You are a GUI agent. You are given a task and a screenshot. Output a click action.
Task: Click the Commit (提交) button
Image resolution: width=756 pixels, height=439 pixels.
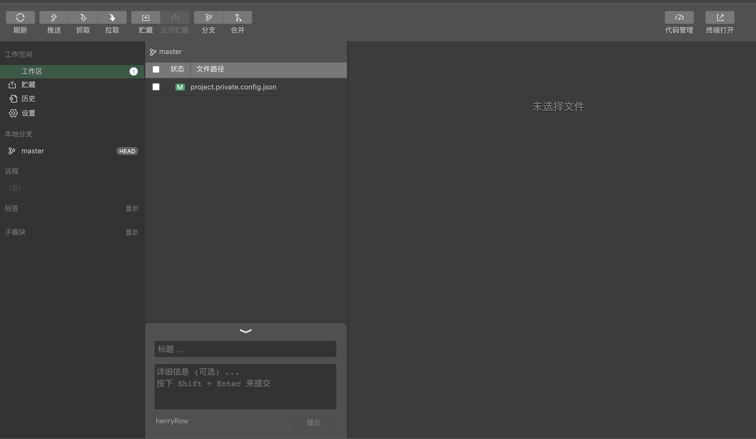pos(313,422)
